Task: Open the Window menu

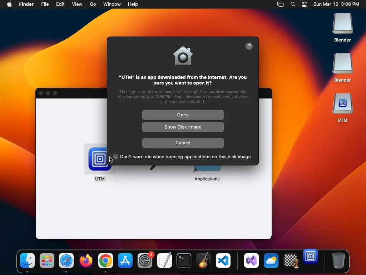Action: 112,4
